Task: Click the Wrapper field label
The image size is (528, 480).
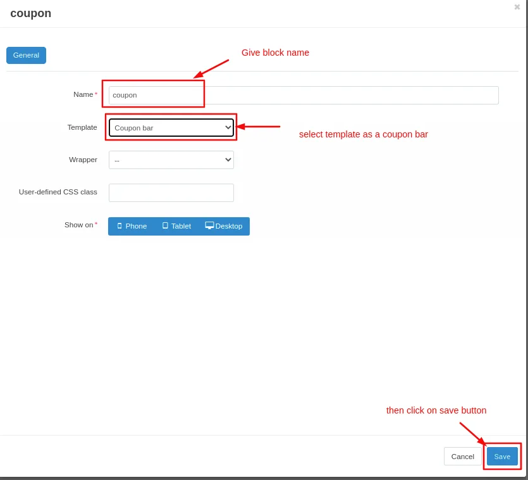Action: point(83,160)
